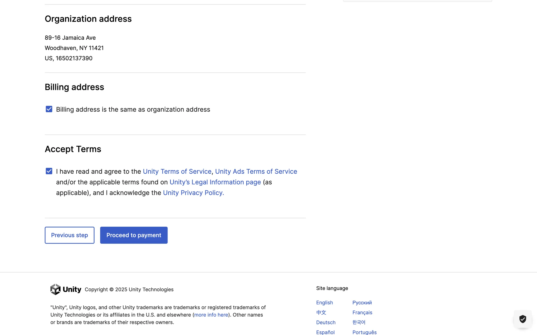This screenshot has height=335, width=537.
Task: Choose Español site language
Action: pos(325,332)
